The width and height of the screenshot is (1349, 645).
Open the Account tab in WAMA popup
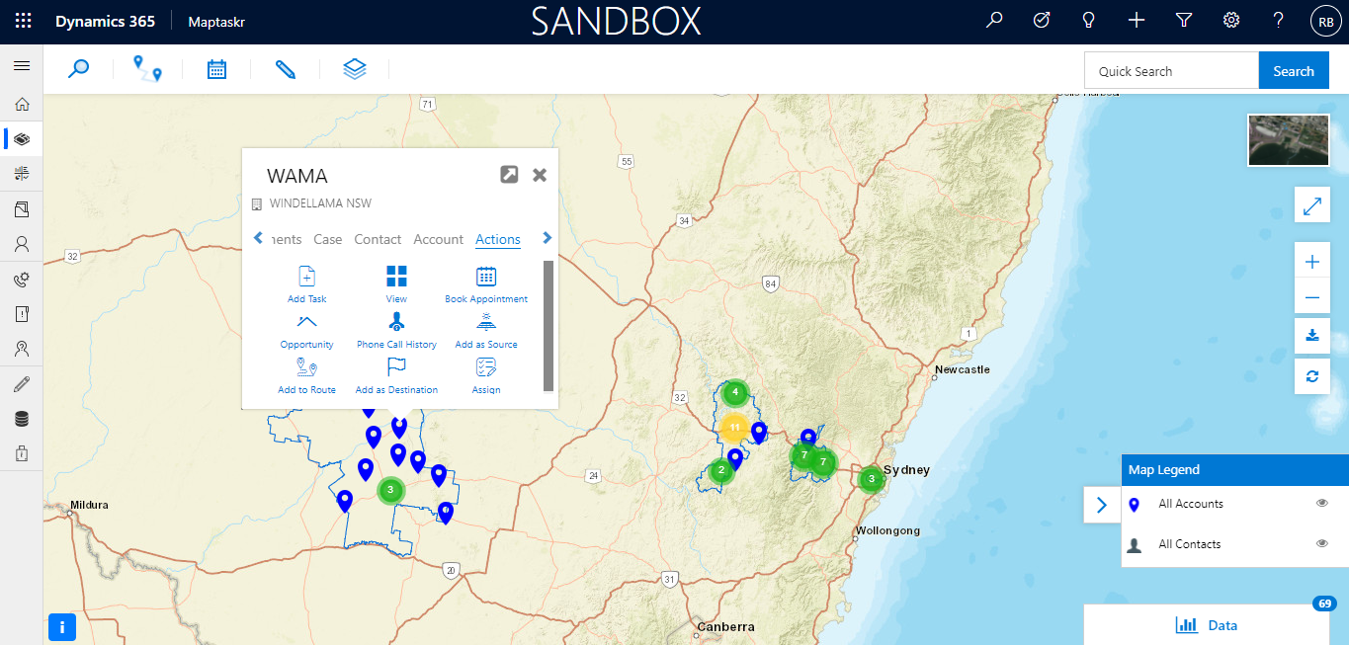[438, 239]
